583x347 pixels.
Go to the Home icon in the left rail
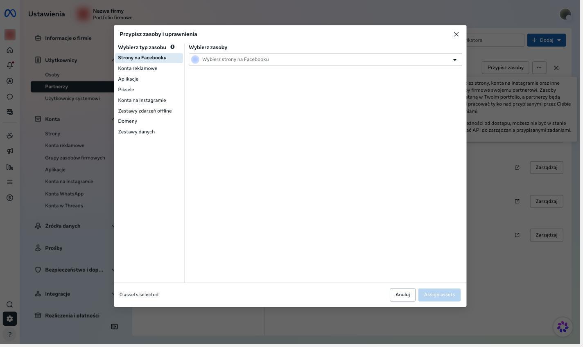10,50
